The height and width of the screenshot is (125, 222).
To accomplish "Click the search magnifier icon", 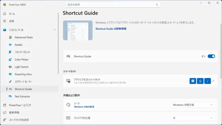I will pyautogui.click(x=157, y=5).
